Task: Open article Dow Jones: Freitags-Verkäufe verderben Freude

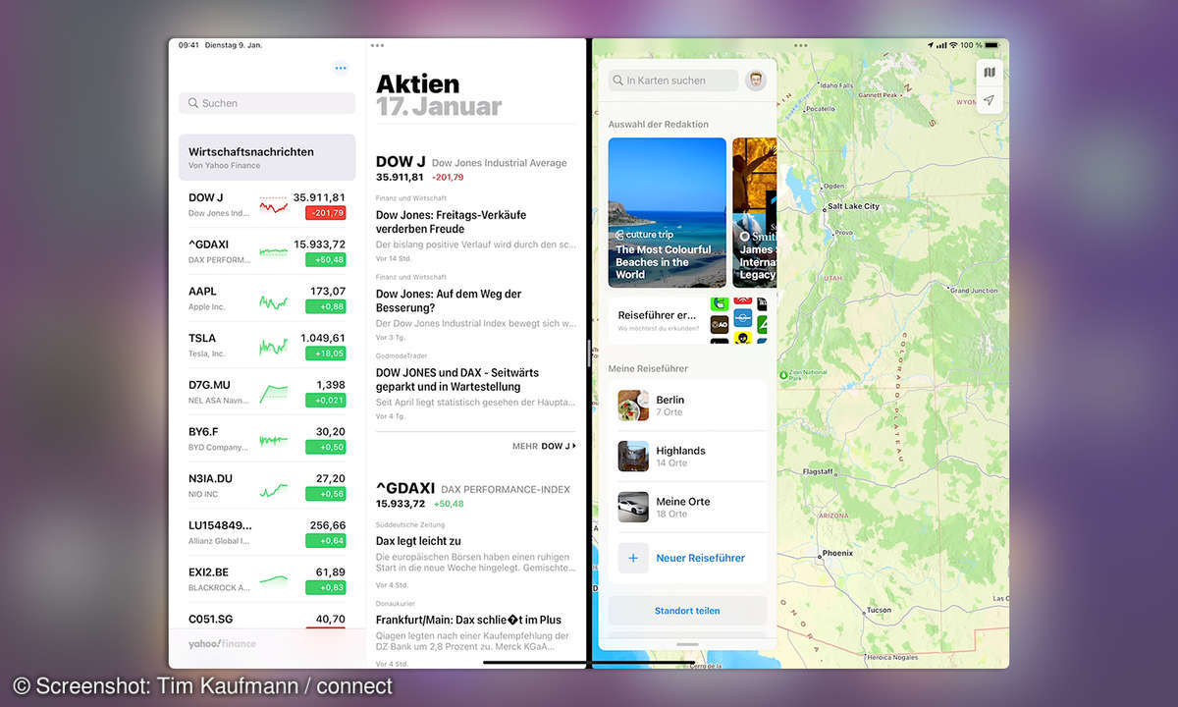Action: point(476,229)
